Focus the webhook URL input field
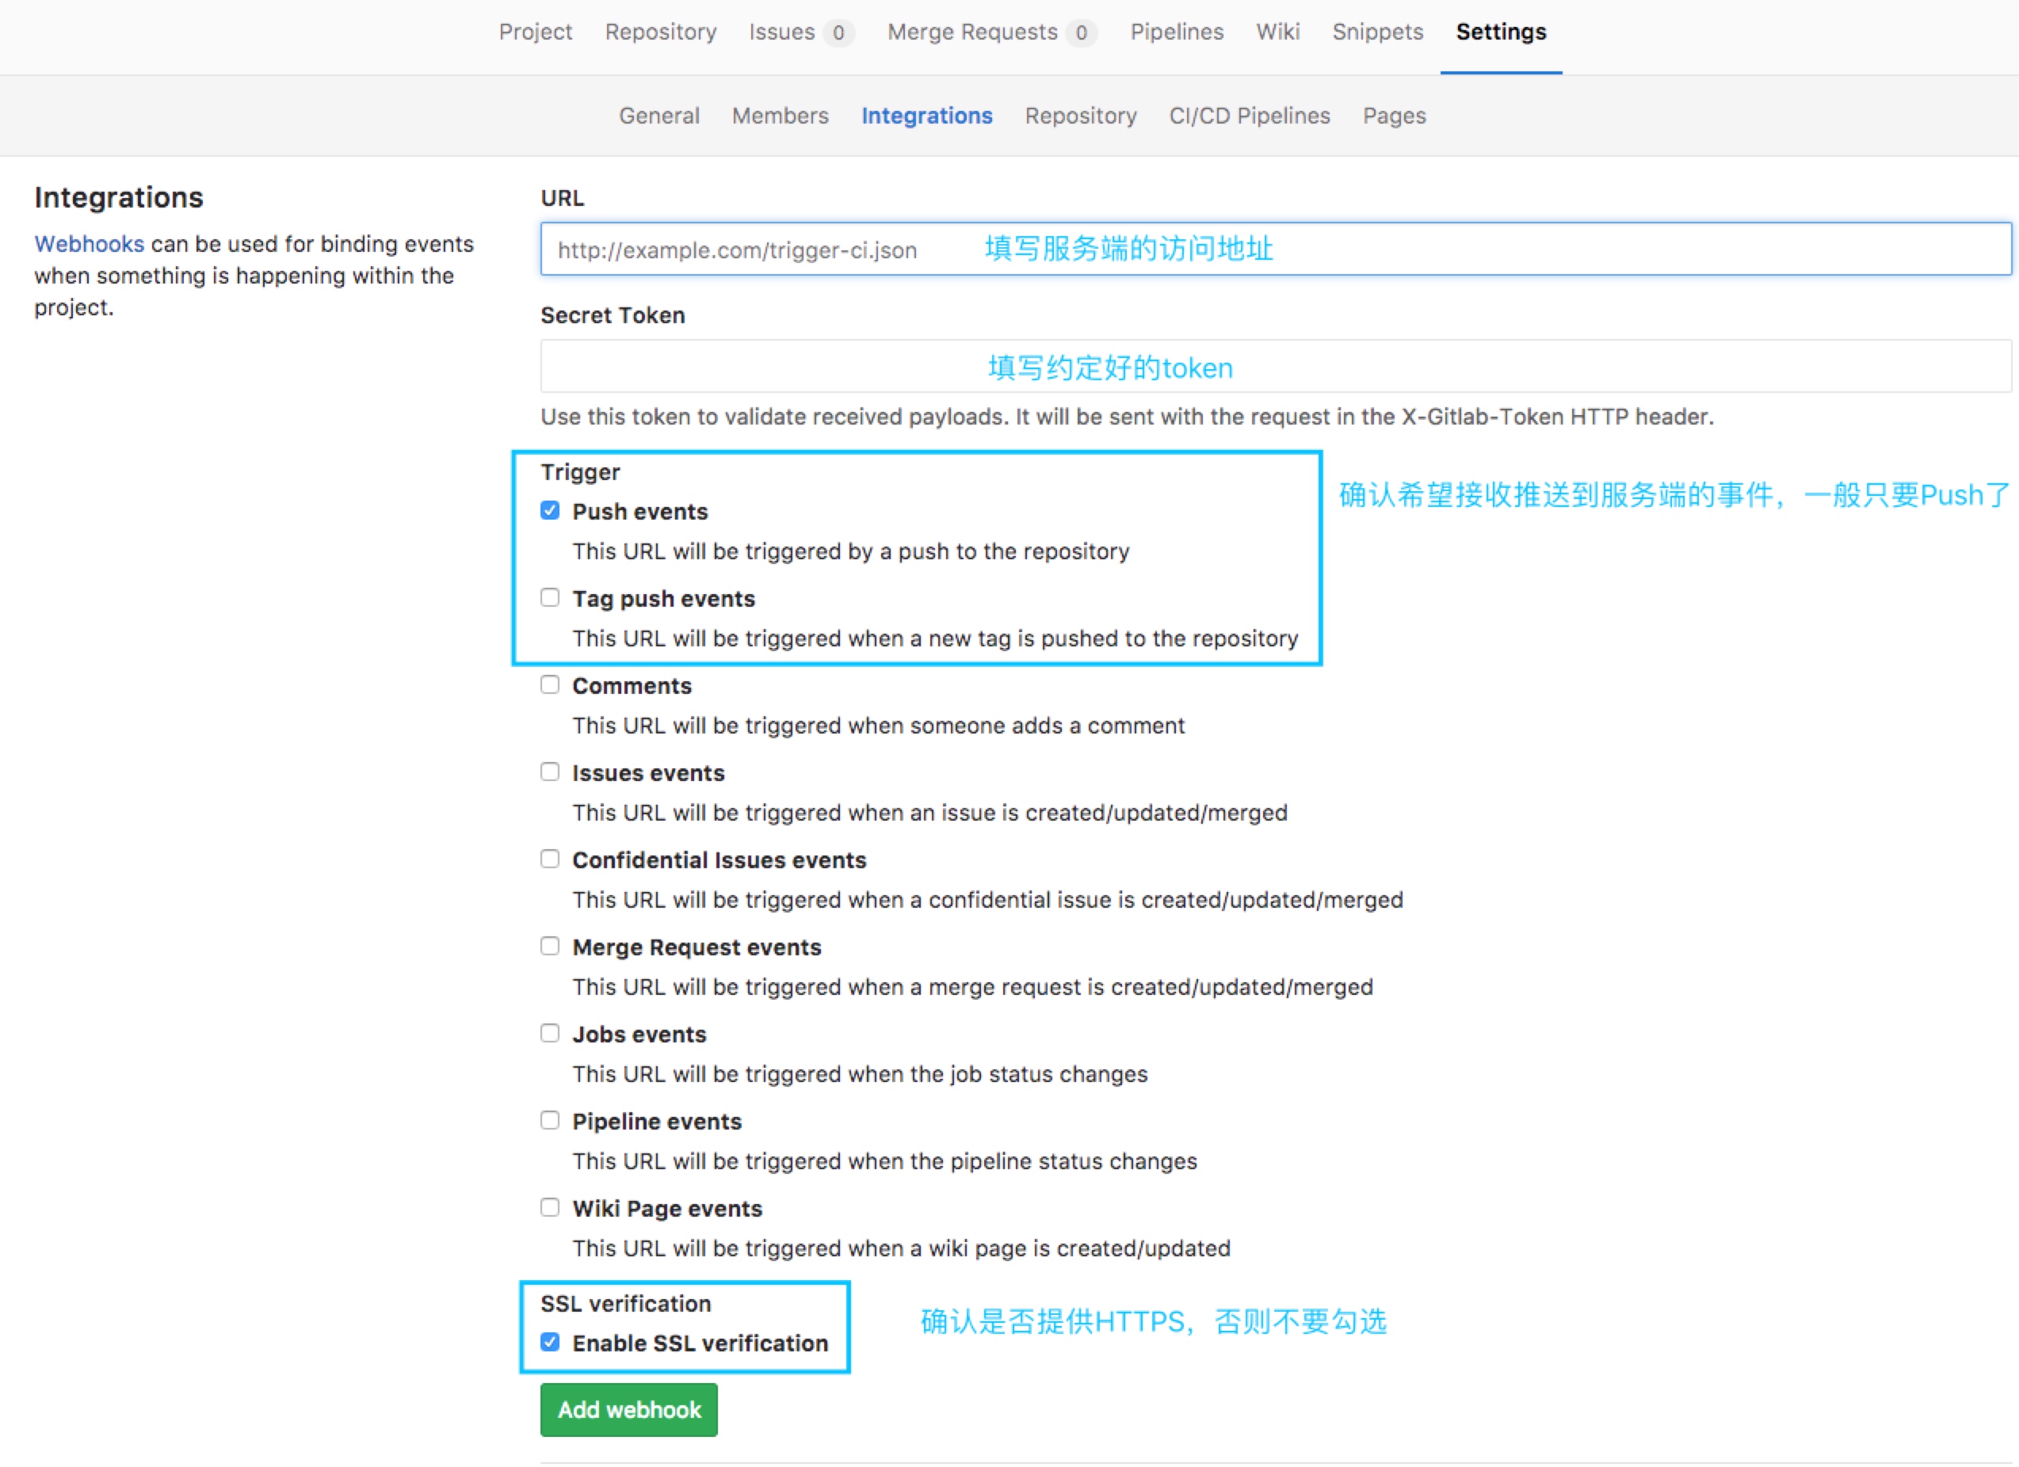2019x1467 pixels. tap(1273, 250)
